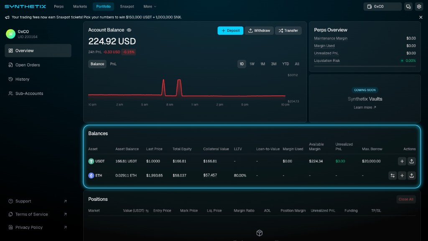Click the Synthetix logo
The width and height of the screenshot is (428, 241).
(x=25, y=6)
